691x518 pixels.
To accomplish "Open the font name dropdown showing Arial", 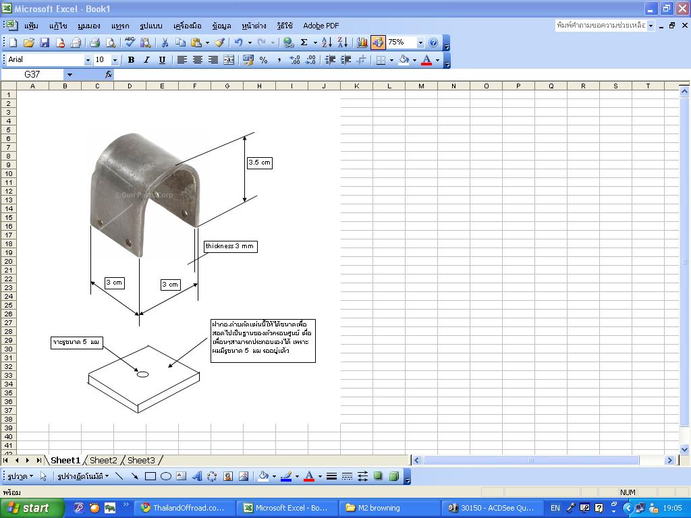I will coord(88,60).
